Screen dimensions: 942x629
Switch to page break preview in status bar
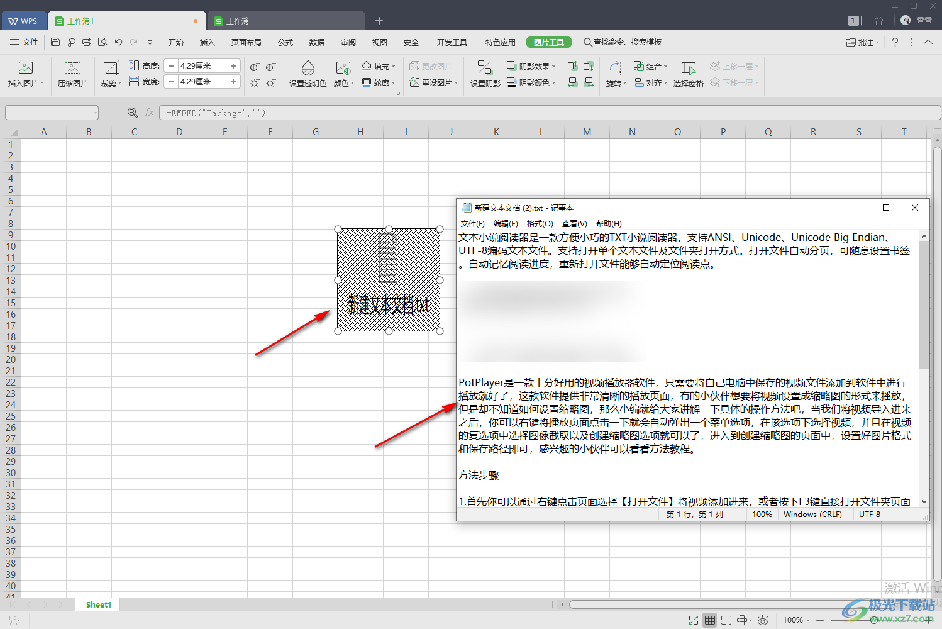point(726,620)
